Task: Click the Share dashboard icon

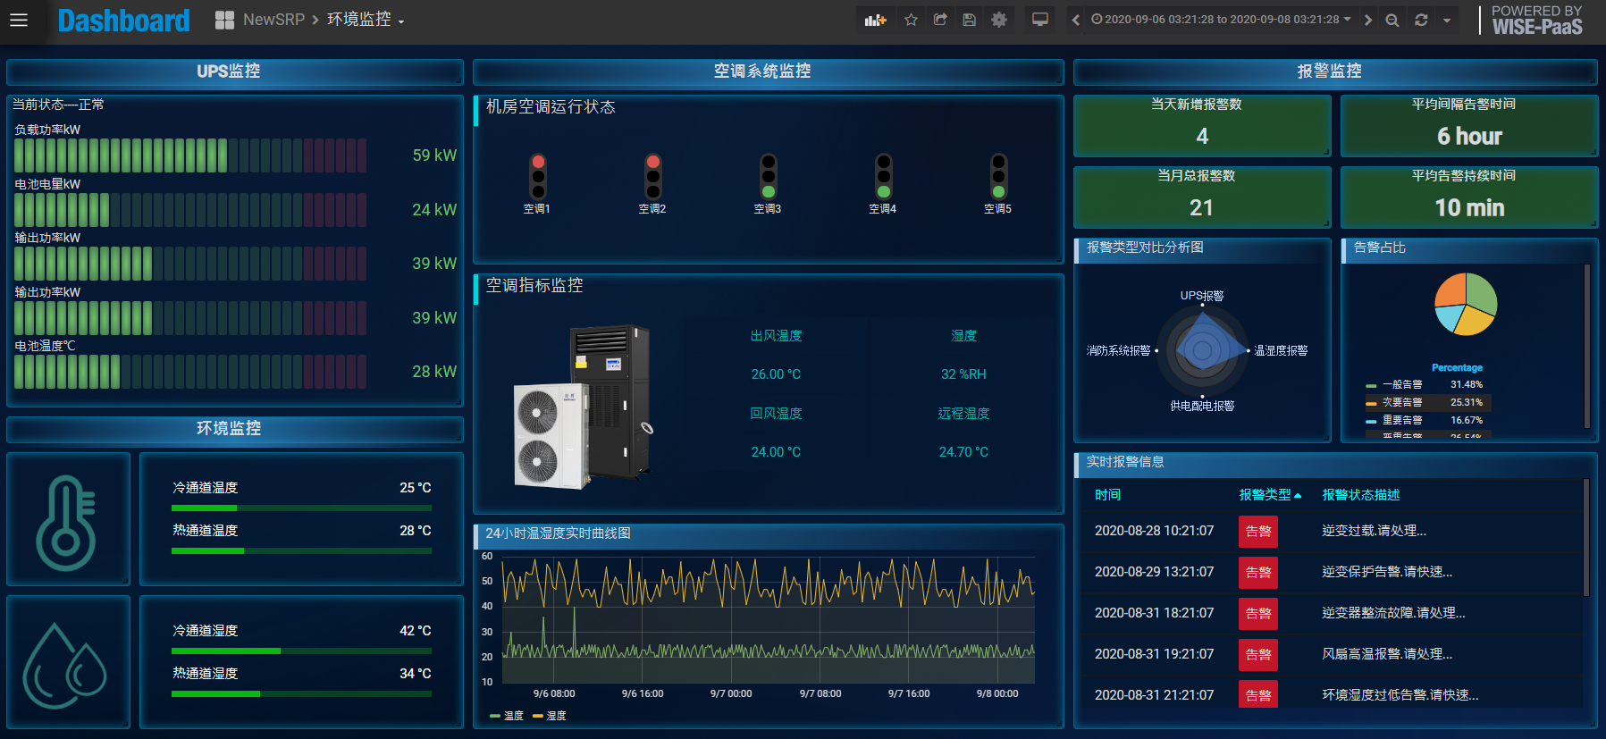Action: 940,20
